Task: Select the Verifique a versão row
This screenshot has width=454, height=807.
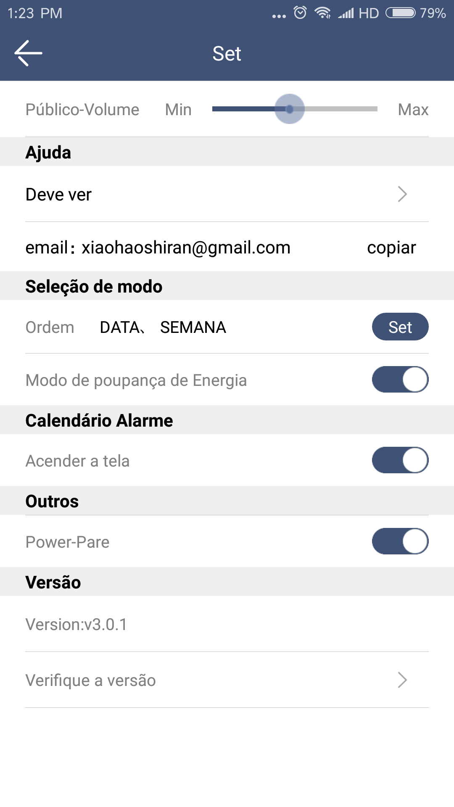Action: click(227, 680)
